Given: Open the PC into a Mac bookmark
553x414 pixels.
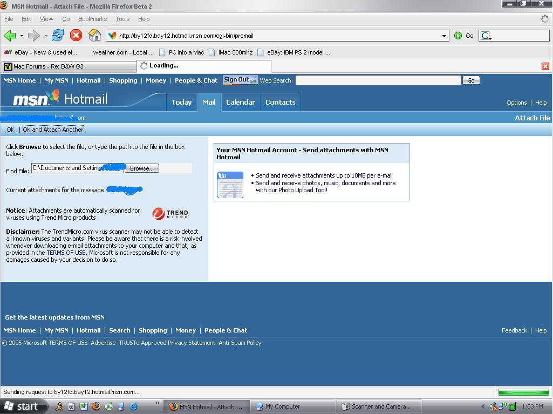Looking at the screenshot, I should point(182,52).
